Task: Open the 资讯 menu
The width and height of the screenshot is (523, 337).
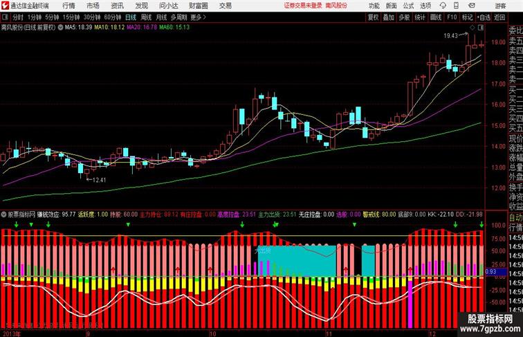Action: [118, 6]
